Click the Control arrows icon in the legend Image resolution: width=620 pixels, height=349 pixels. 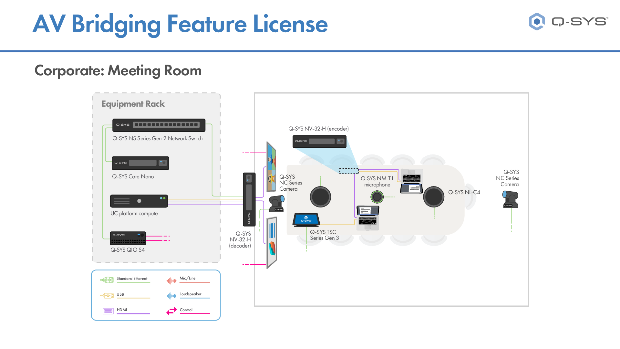(171, 311)
